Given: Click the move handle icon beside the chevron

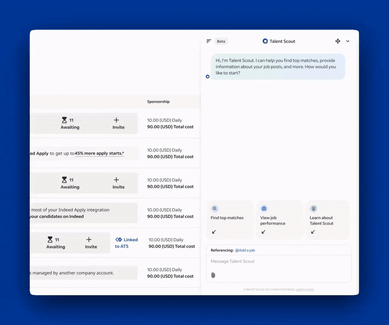Looking at the screenshot, I should coord(338,41).
